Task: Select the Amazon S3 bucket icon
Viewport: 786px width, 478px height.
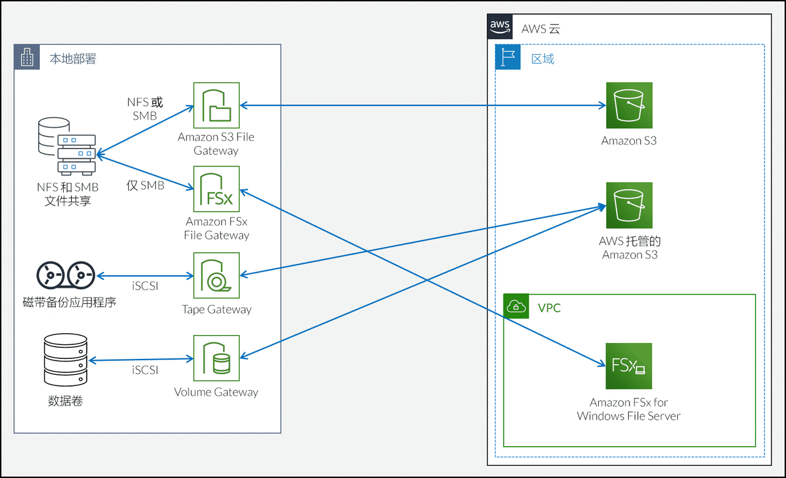Action: 629,106
